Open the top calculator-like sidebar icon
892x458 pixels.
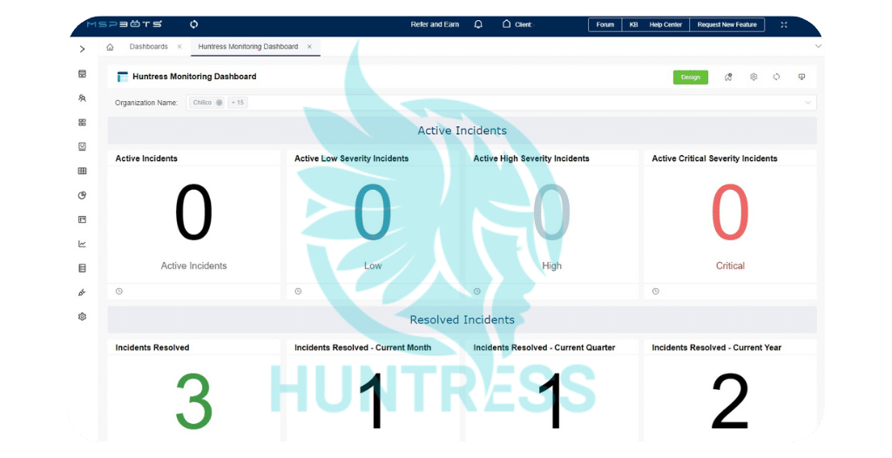click(x=82, y=74)
